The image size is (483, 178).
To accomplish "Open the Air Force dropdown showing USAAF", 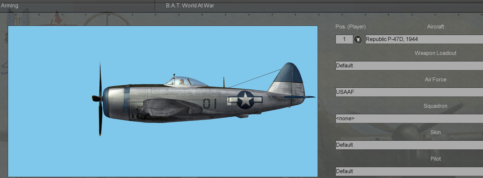I will click(409, 92).
